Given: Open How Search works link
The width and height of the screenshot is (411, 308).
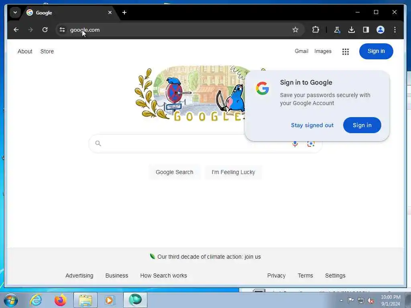Looking at the screenshot, I should click(x=164, y=276).
